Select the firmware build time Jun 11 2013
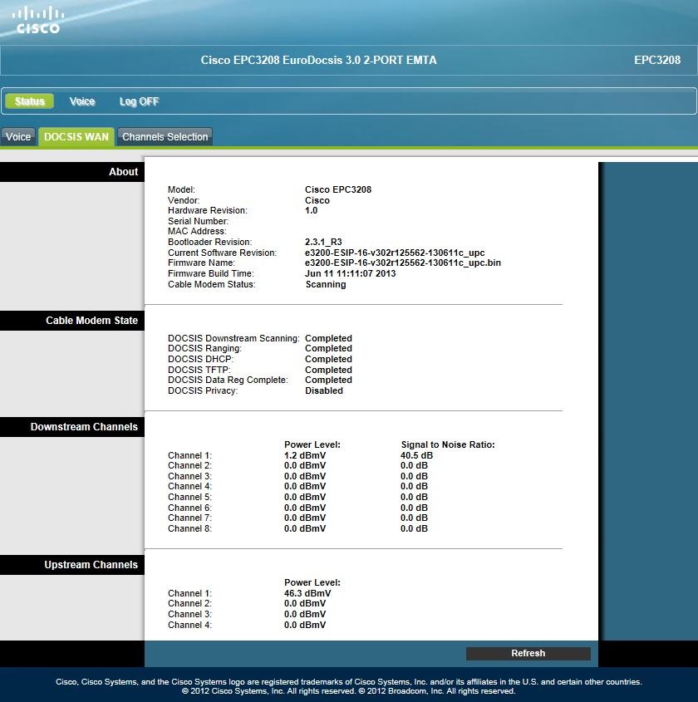Viewport: 698px width, 702px height. [350, 273]
